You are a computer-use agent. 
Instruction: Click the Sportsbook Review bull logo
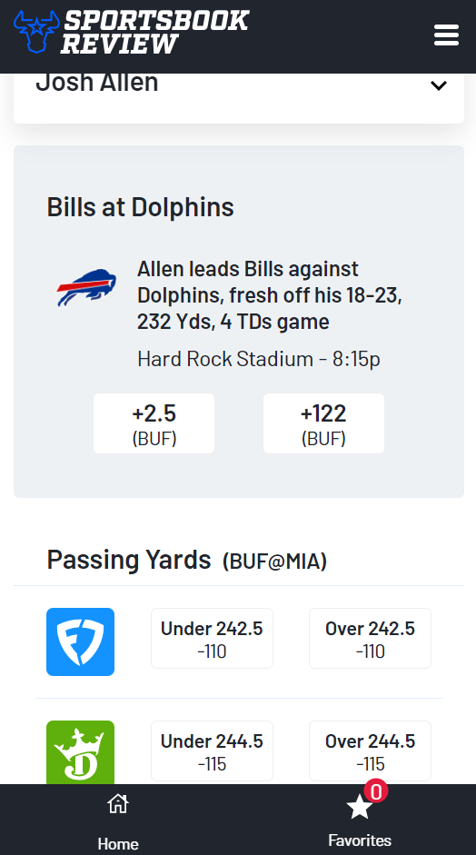[x=36, y=32]
